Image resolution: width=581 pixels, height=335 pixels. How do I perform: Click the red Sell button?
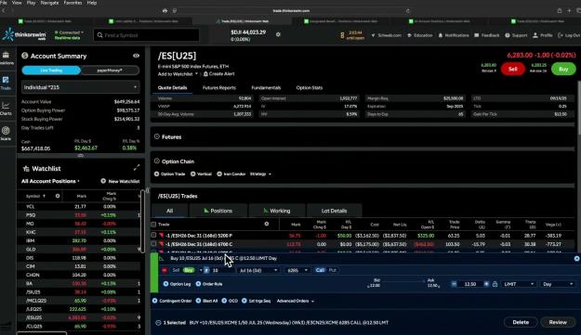513,69
